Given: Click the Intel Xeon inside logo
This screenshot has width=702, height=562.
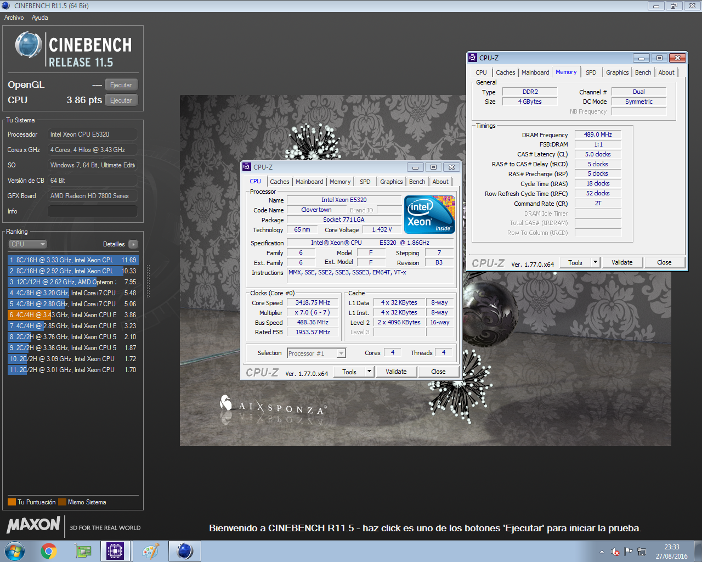Looking at the screenshot, I should coord(429,215).
